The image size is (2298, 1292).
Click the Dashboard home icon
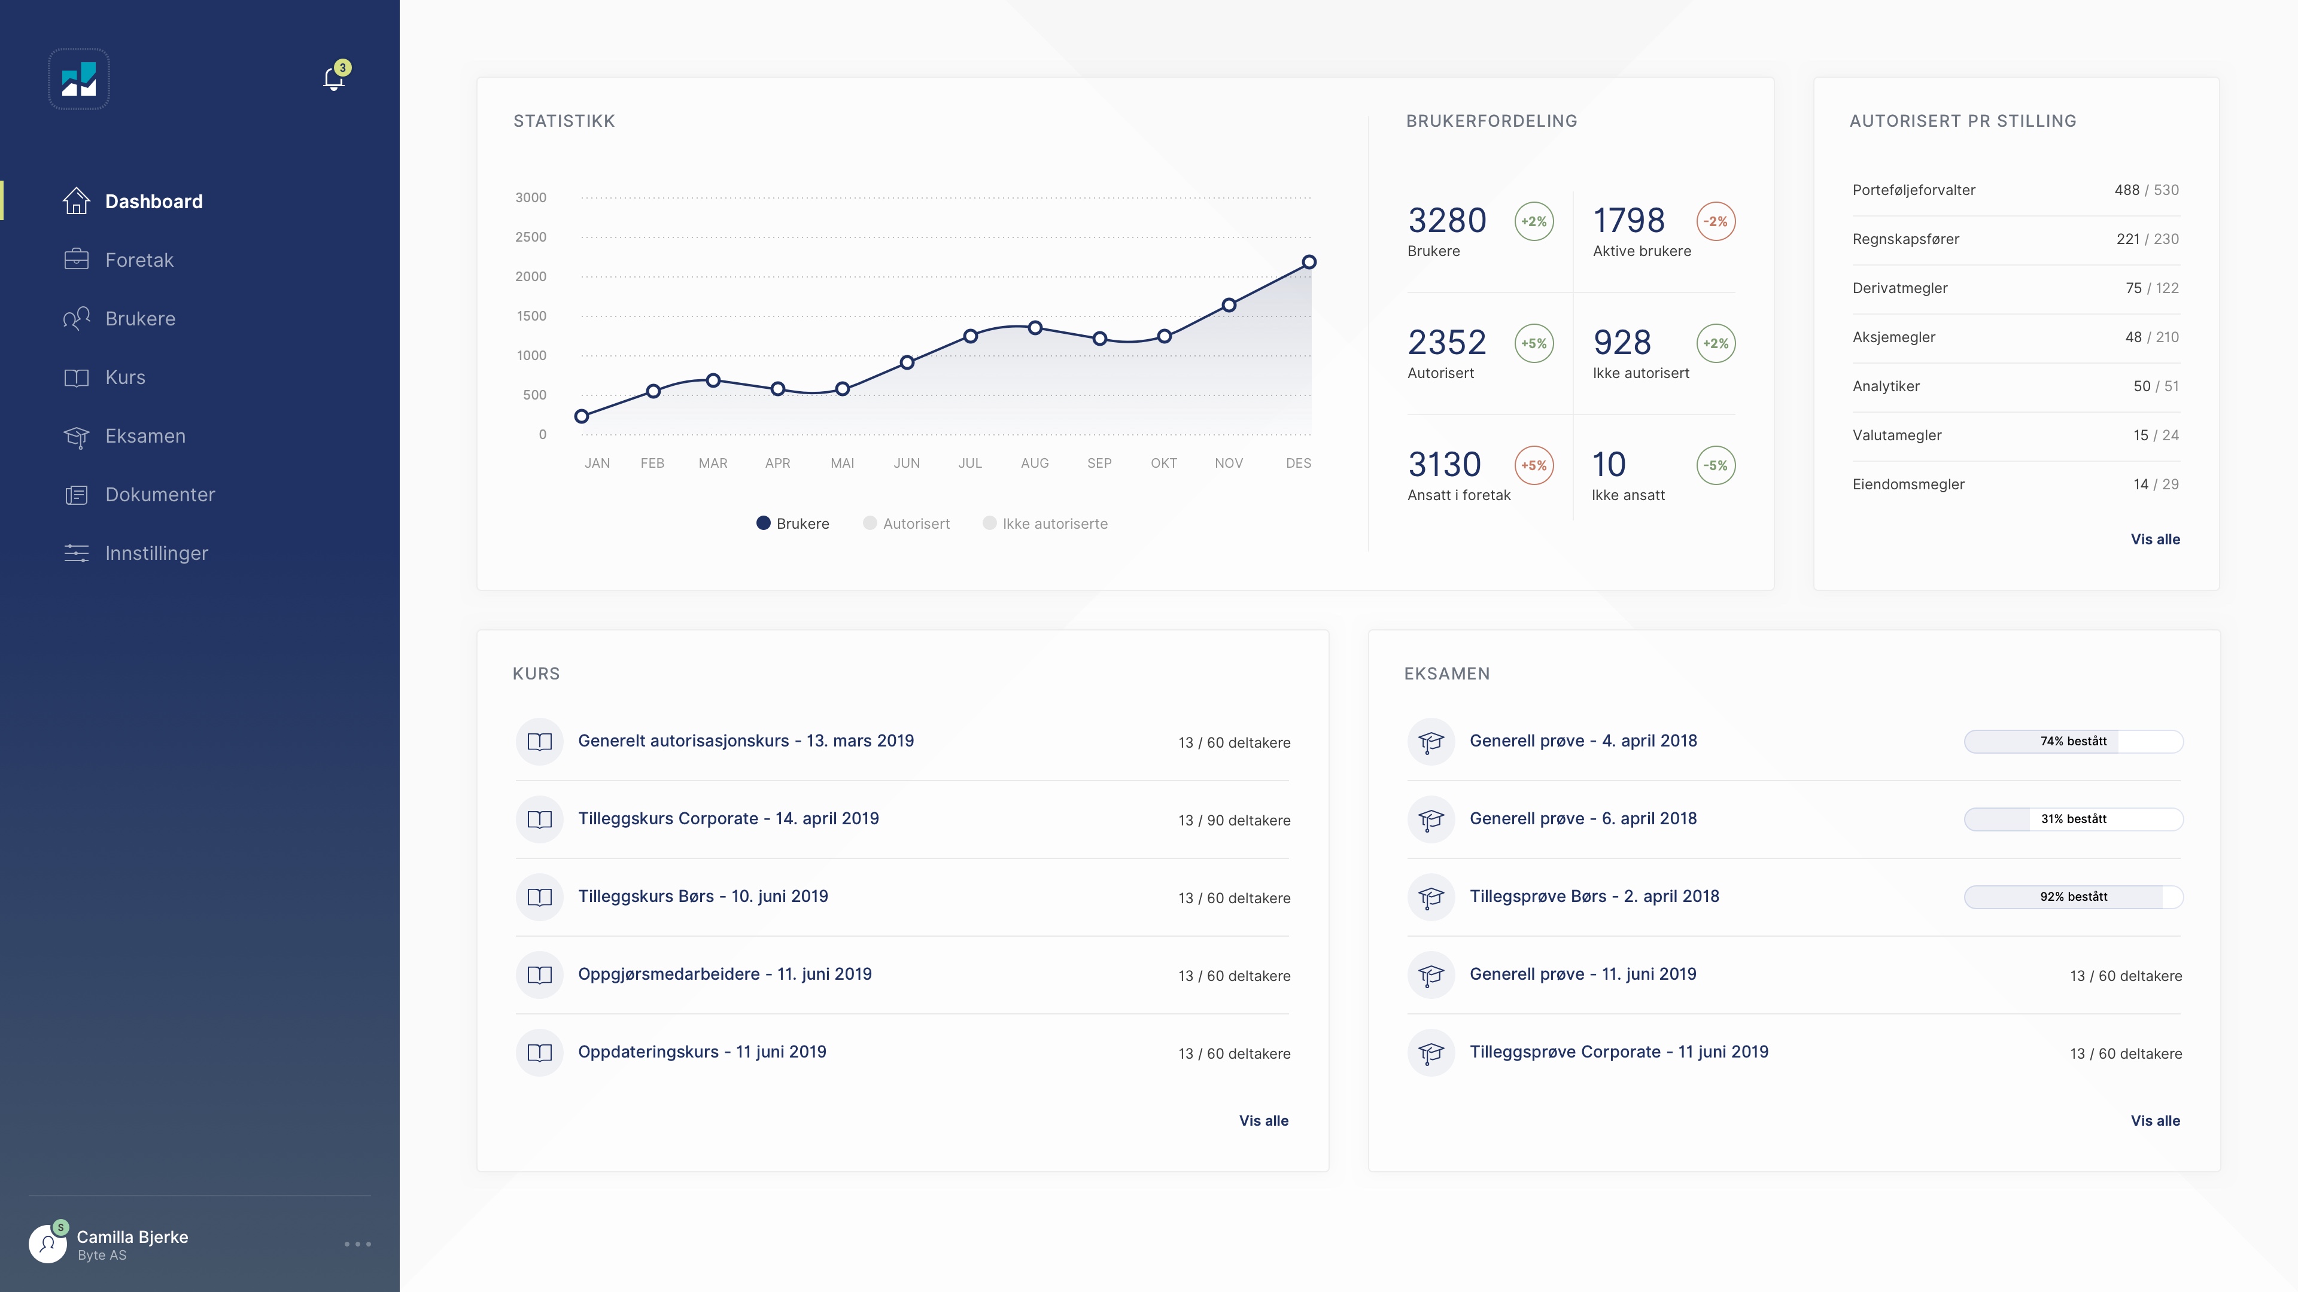tap(77, 200)
